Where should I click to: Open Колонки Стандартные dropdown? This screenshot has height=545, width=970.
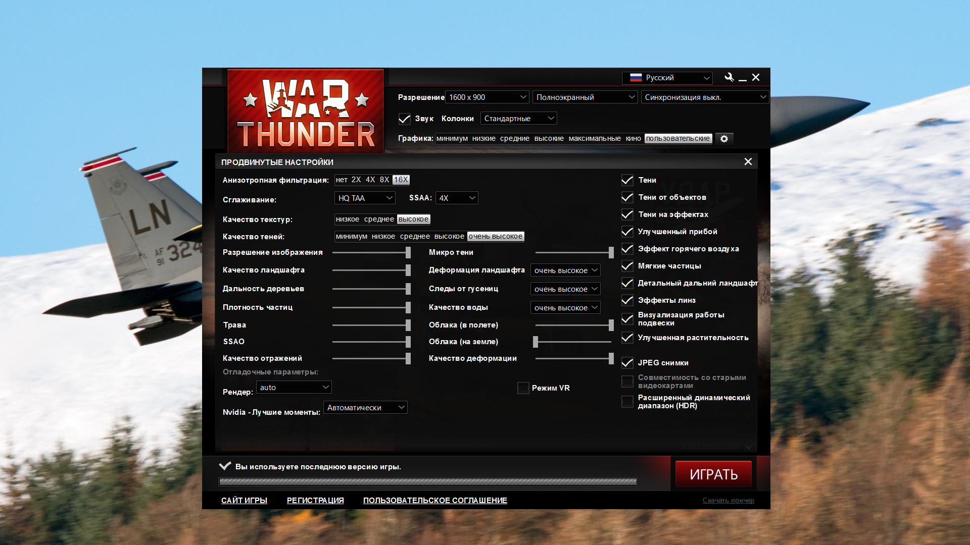(518, 118)
